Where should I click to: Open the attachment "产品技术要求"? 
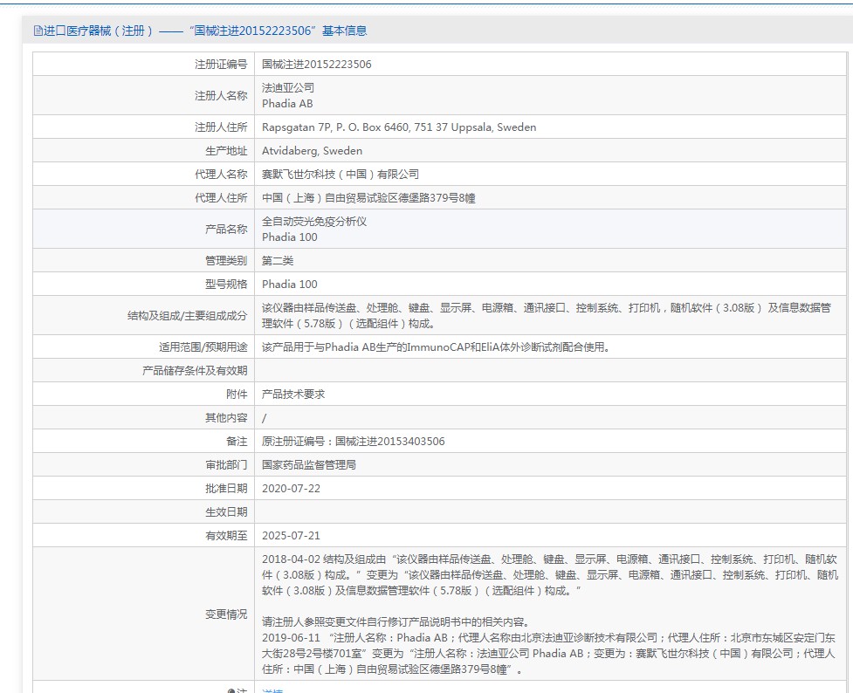tap(293, 395)
